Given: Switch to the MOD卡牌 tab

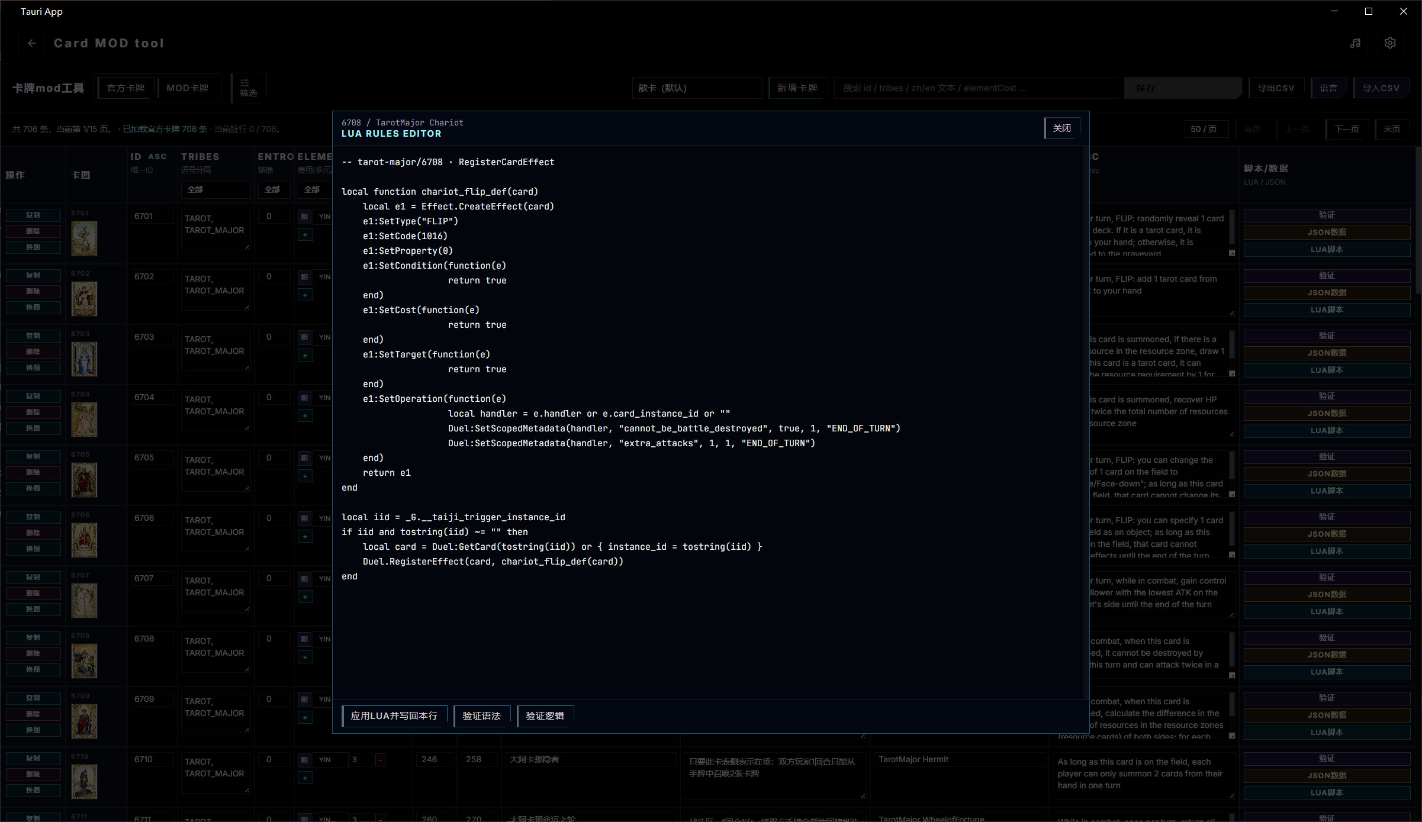Looking at the screenshot, I should [188, 88].
